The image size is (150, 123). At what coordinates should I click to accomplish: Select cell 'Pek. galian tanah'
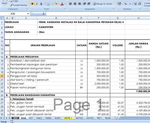pos(43,103)
